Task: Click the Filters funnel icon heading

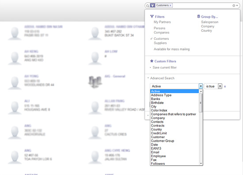Action: click(152, 16)
